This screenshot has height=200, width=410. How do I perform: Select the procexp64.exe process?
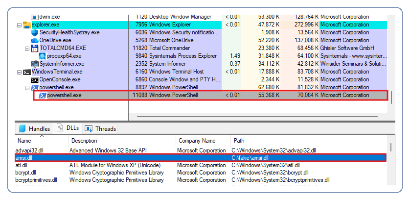pos(202,56)
